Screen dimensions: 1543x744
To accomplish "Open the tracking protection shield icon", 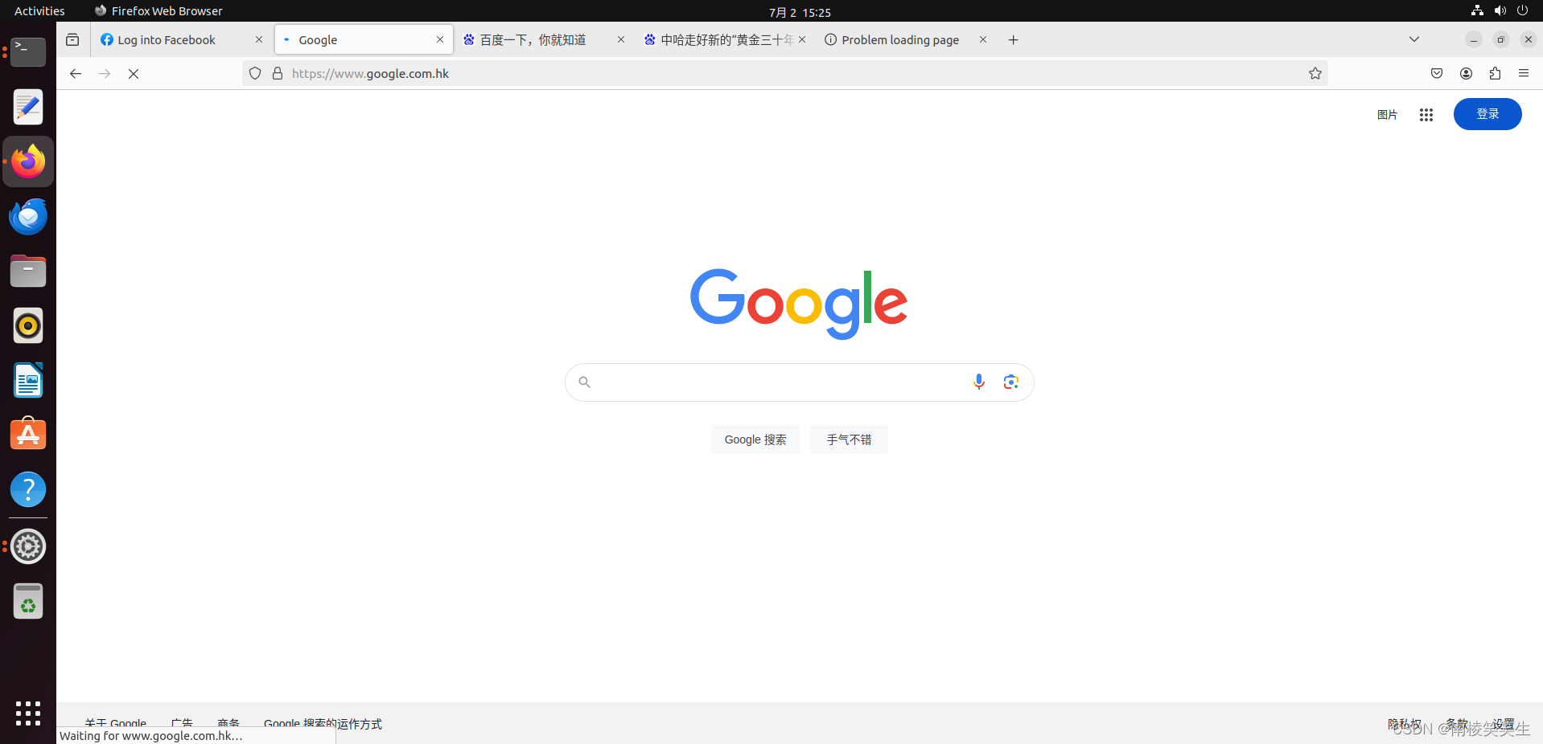I will click(x=255, y=73).
